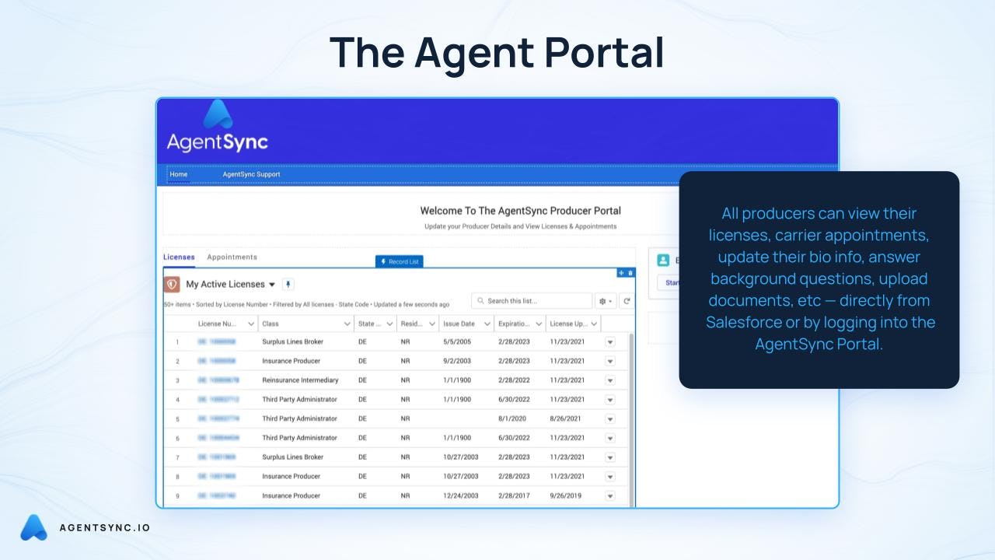Open the My Active Licenses list selector dropdown

pos(271,284)
